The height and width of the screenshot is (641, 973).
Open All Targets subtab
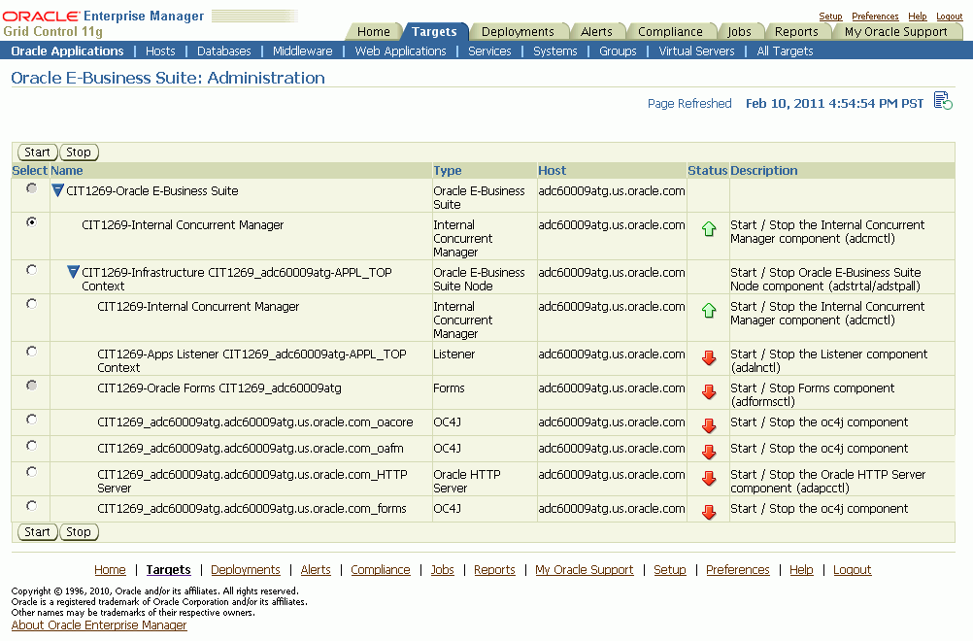pos(785,51)
